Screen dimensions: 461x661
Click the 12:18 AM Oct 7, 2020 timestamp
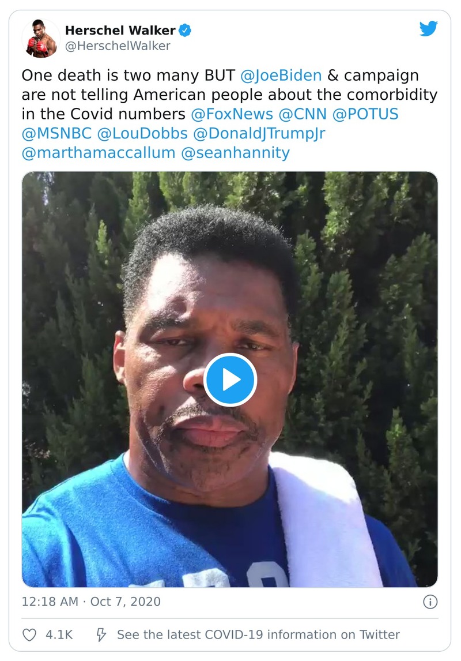coord(91,602)
